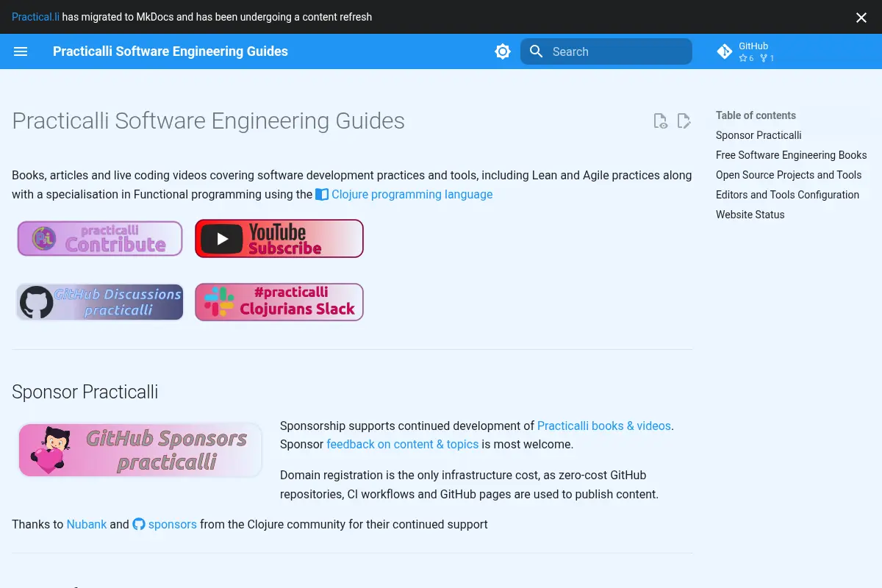Viewport: 882px width, 588px height.
Task: Click the git repository logo icon
Action: coord(725,51)
